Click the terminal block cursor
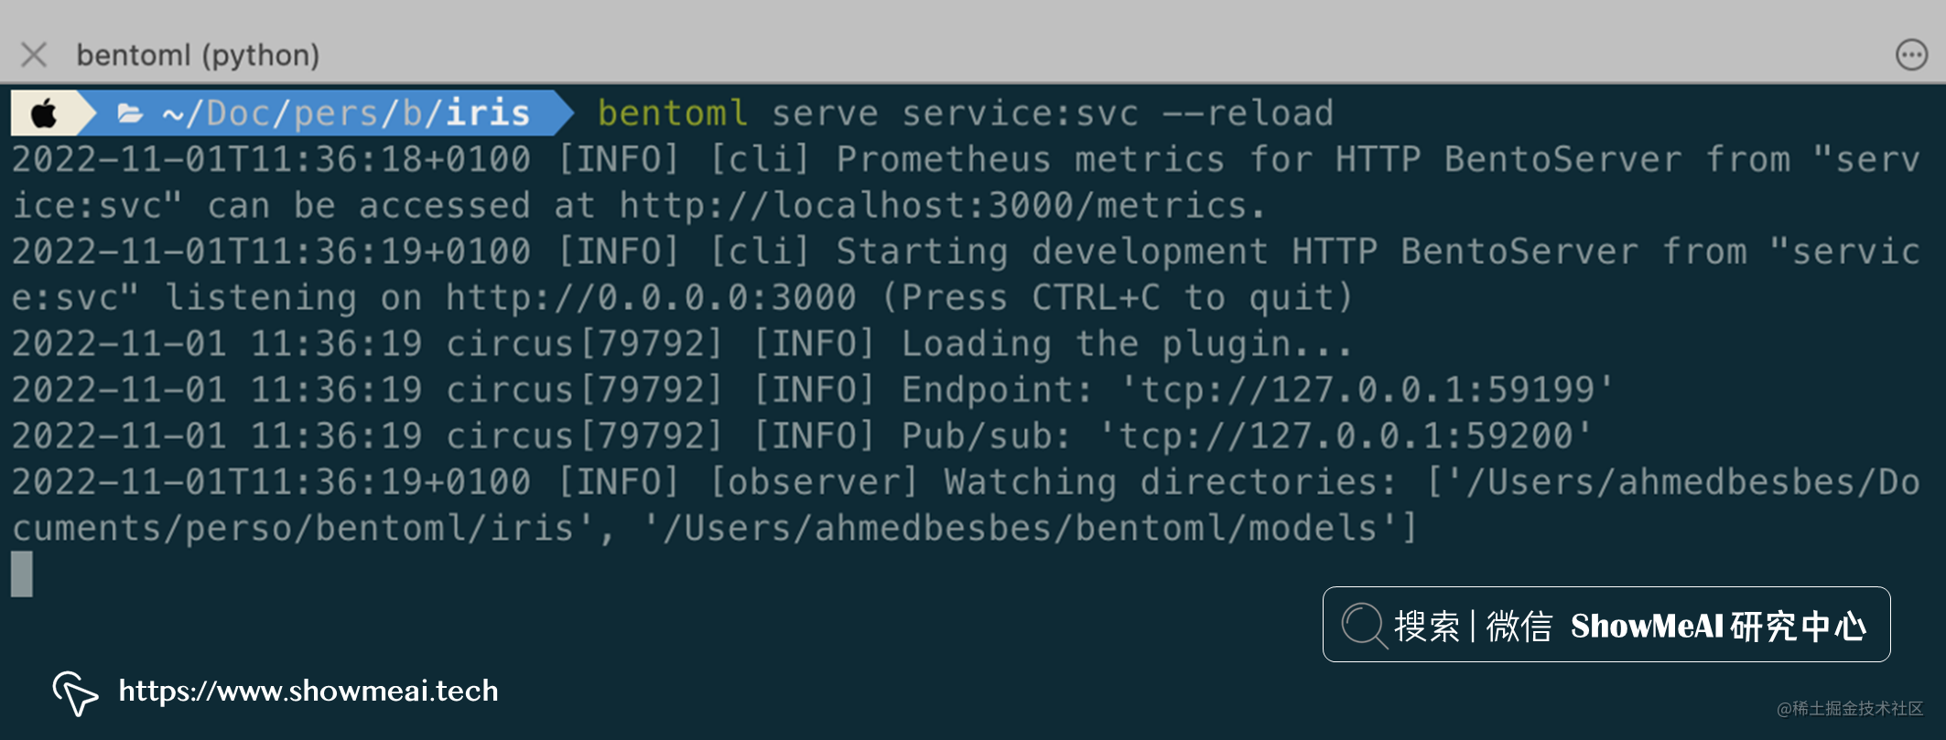This screenshot has width=1946, height=740. point(22,574)
